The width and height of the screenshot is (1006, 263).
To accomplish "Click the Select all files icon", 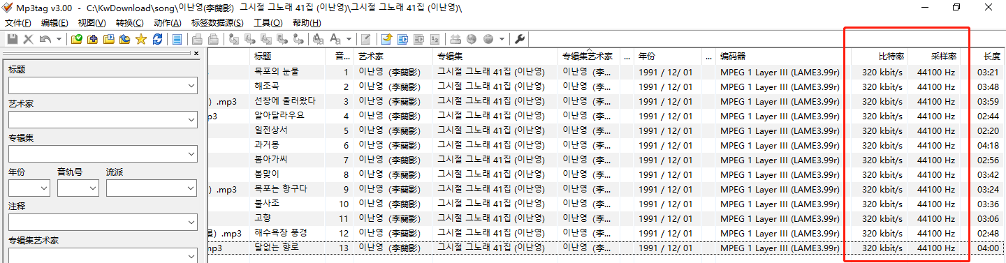I will pos(177,39).
